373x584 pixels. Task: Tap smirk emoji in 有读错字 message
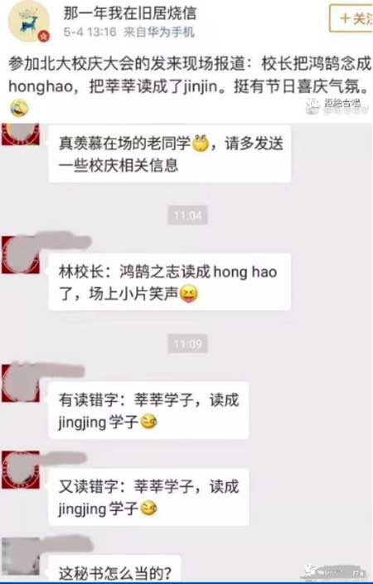coord(148,422)
